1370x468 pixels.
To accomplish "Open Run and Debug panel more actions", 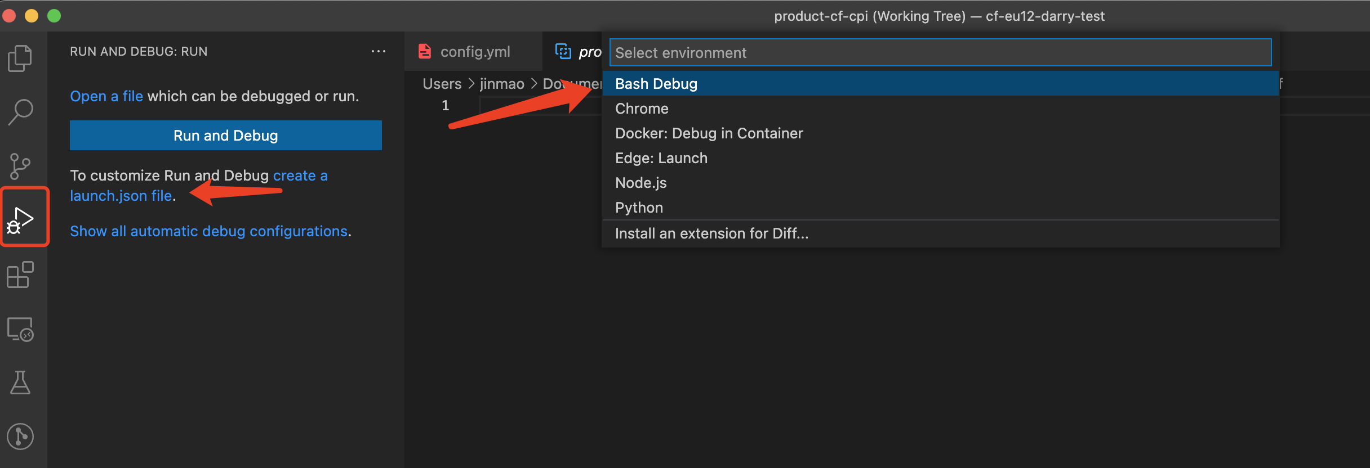I will click(x=378, y=52).
